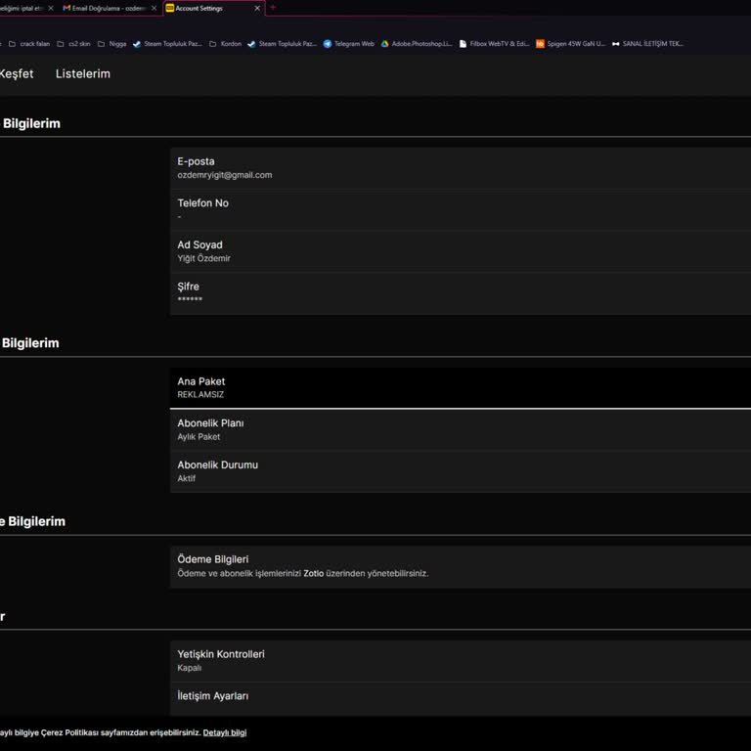Open the Listelerim menu item
The width and height of the screenshot is (751, 751).
pyautogui.click(x=83, y=73)
